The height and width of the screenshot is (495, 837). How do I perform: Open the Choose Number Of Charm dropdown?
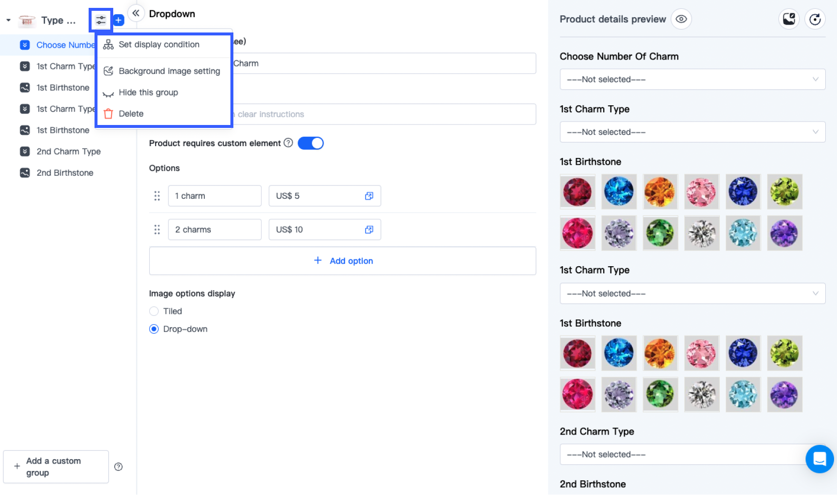point(692,79)
